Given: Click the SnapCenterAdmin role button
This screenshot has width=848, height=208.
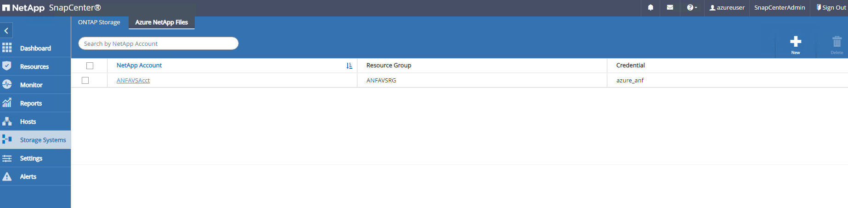Looking at the screenshot, I should (780, 7).
